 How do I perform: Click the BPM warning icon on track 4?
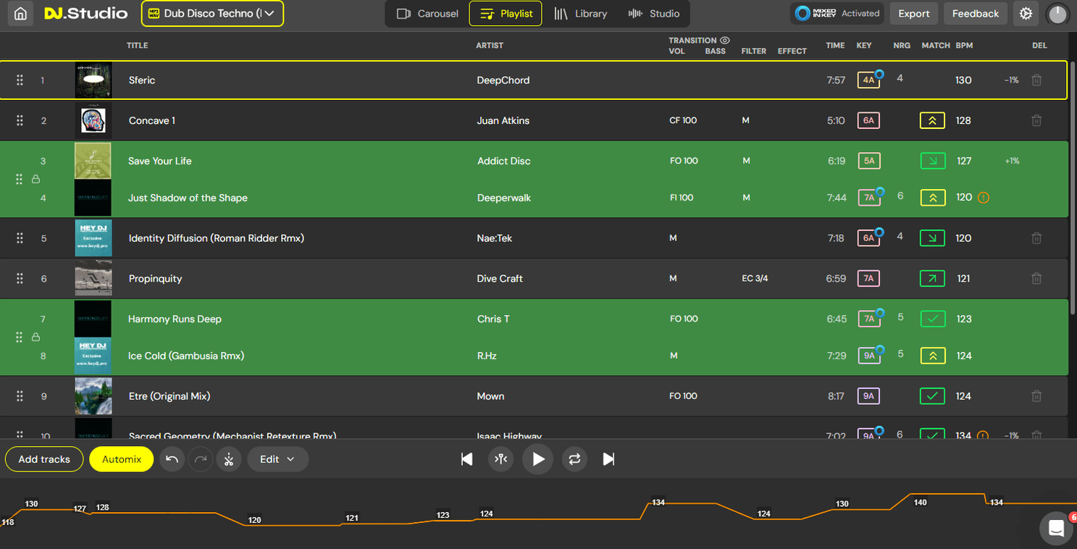[983, 198]
